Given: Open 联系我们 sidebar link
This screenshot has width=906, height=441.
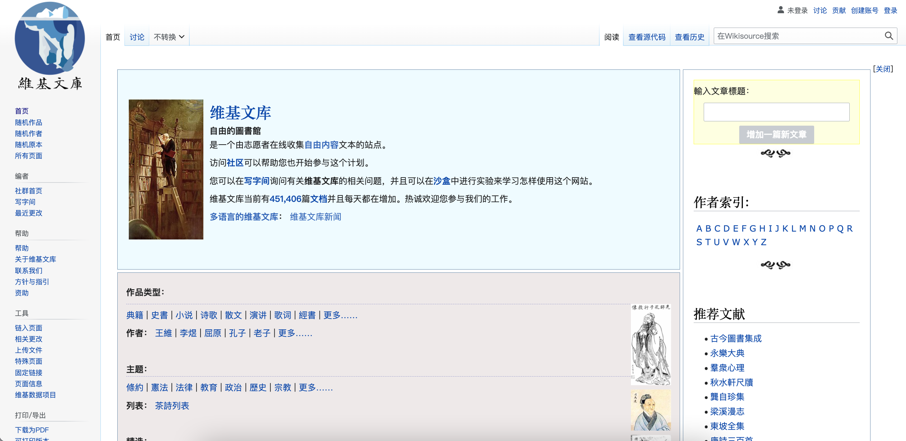Looking at the screenshot, I should 29,271.
